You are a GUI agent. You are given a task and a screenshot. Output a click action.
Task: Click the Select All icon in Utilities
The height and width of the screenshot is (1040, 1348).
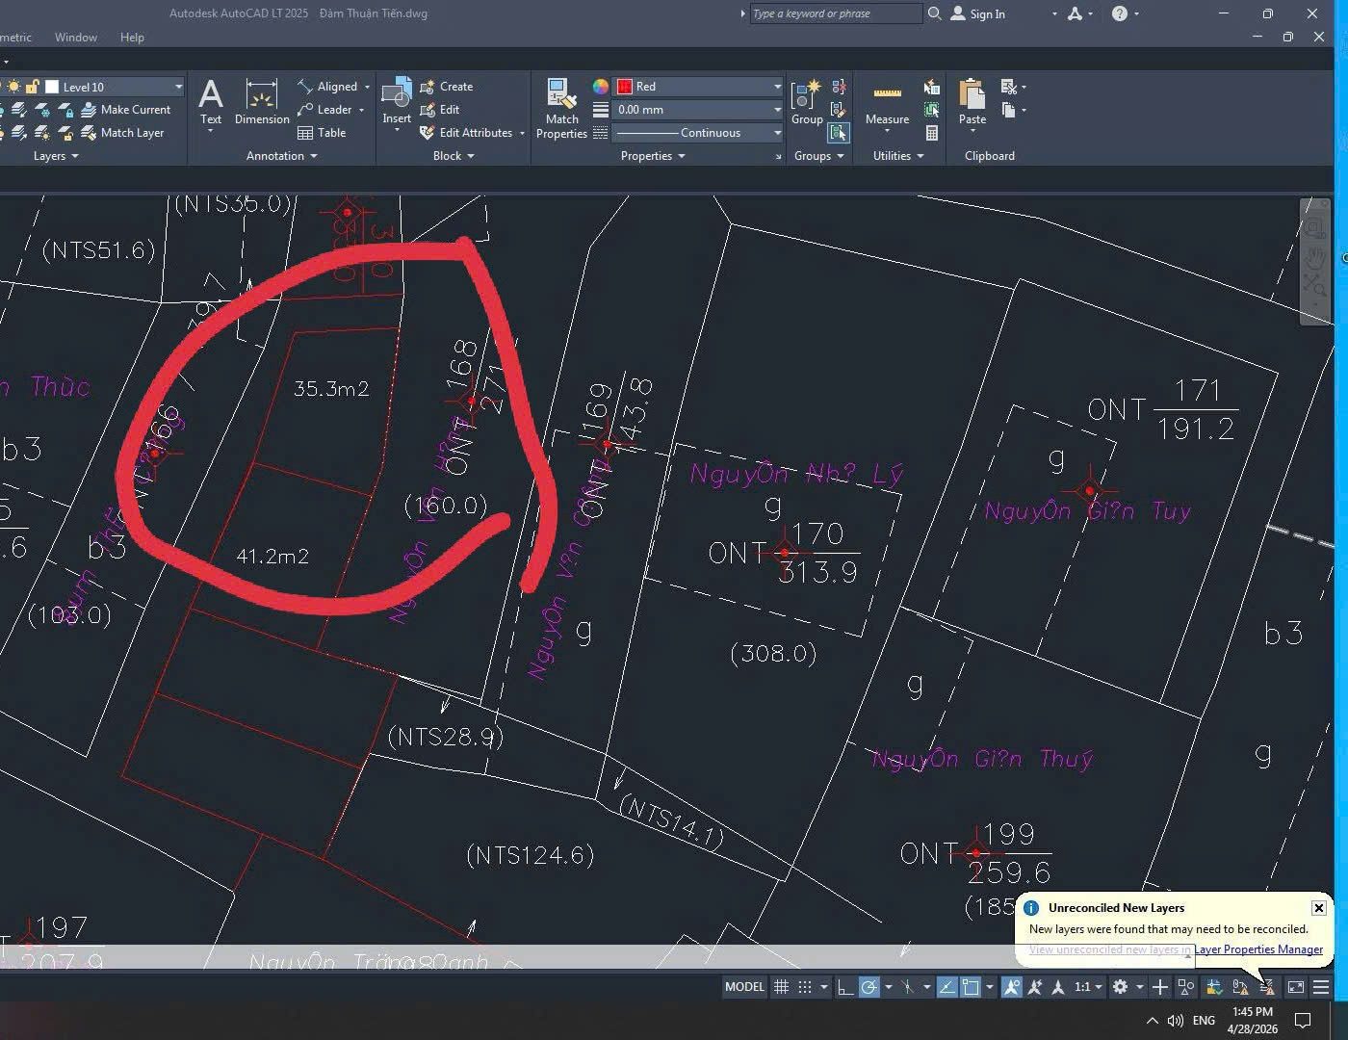click(931, 110)
